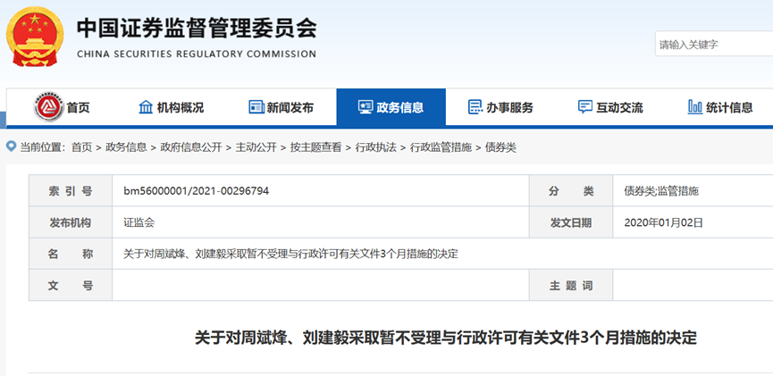
Task: Click the date 2020年01月02日
Action: point(664,222)
